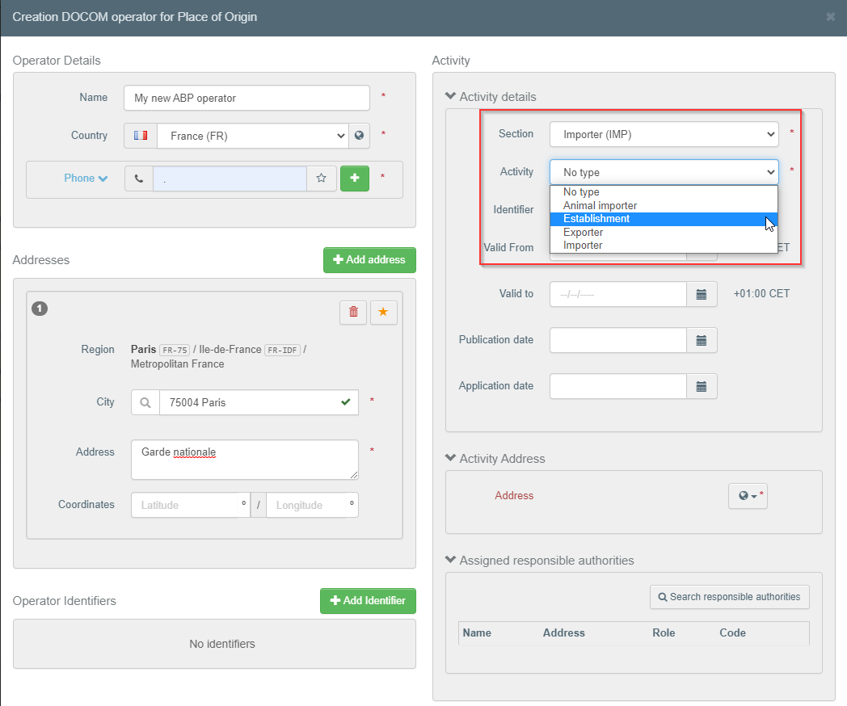Select the No type option in list
The image size is (847, 706).
[664, 192]
